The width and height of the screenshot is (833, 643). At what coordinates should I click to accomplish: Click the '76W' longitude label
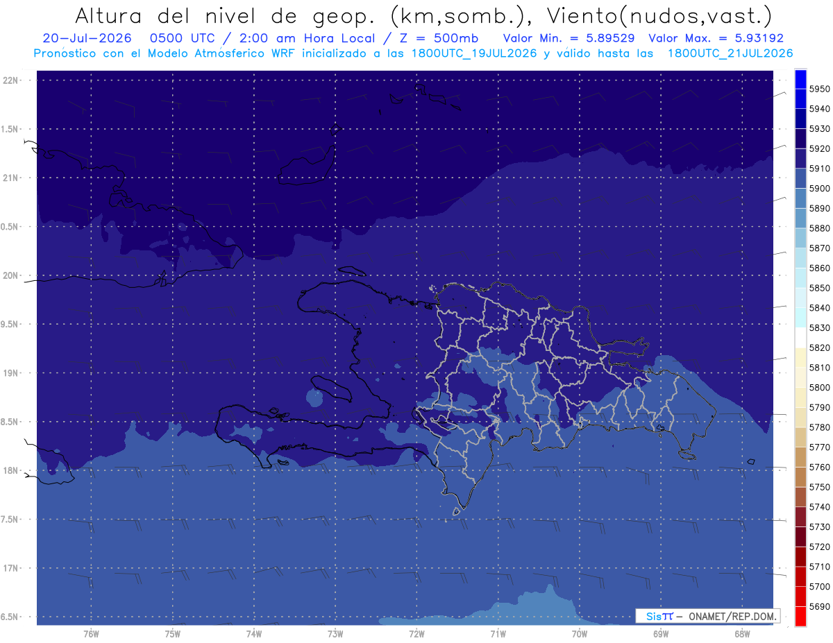coord(91,634)
